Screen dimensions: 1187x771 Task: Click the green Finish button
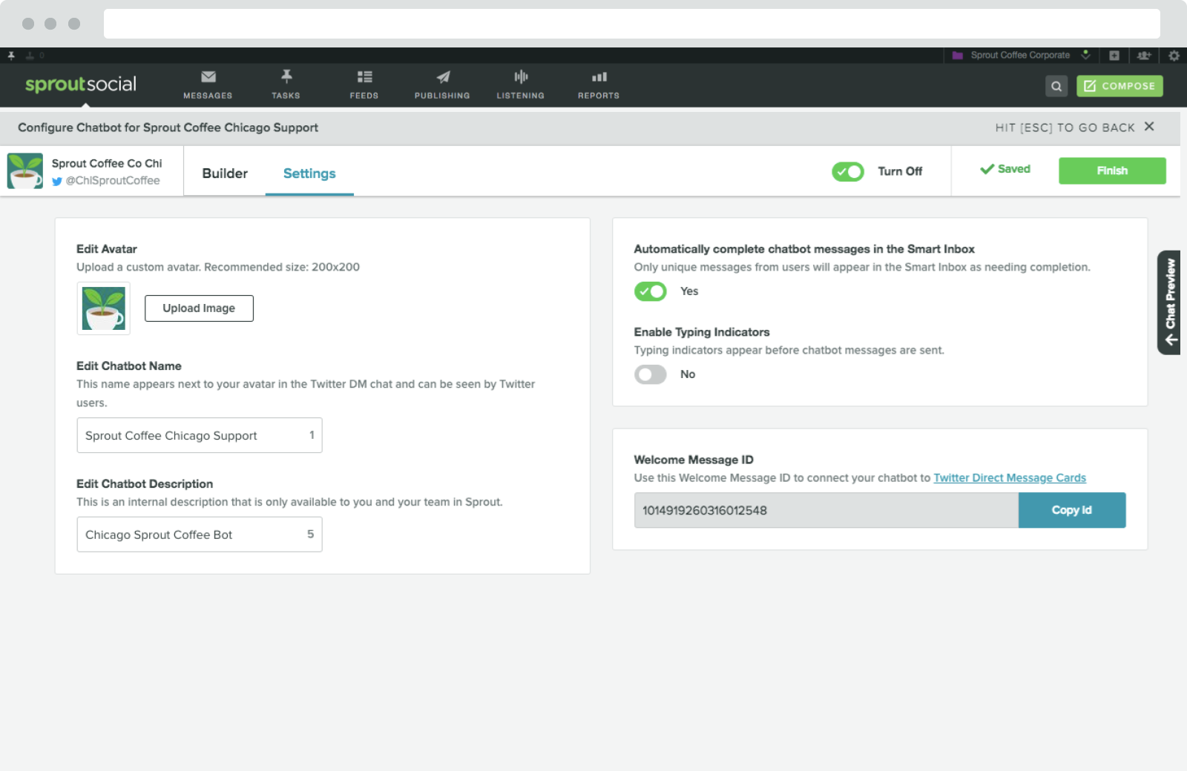pos(1112,171)
